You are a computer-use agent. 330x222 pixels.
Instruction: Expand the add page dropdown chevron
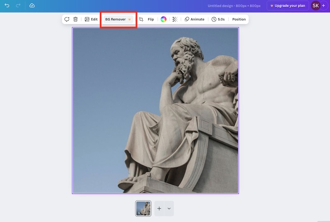point(169,208)
